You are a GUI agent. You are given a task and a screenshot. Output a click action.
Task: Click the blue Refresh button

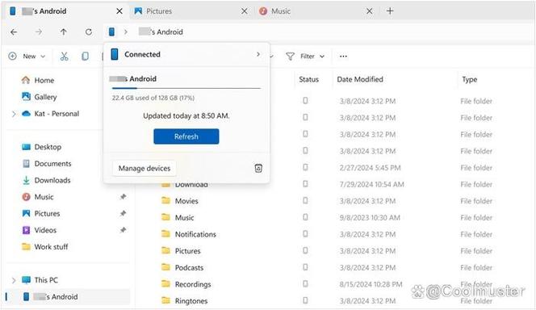[186, 136]
